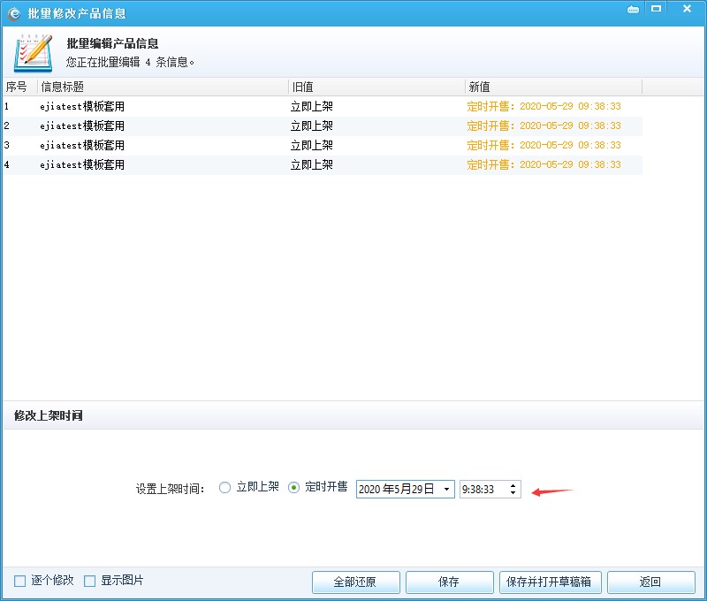Close the batch edit product dialog
This screenshot has height=601, width=707.
(687, 9)
